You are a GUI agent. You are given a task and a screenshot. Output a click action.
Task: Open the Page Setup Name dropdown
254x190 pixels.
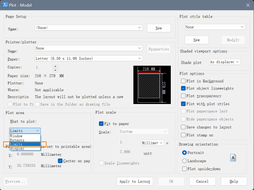pyautogui.click(x=88, y=28)
